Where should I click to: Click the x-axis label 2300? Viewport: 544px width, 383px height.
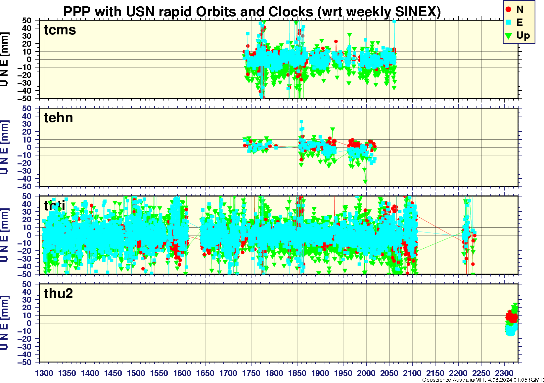pyautogui.click(x=504, y=373)
